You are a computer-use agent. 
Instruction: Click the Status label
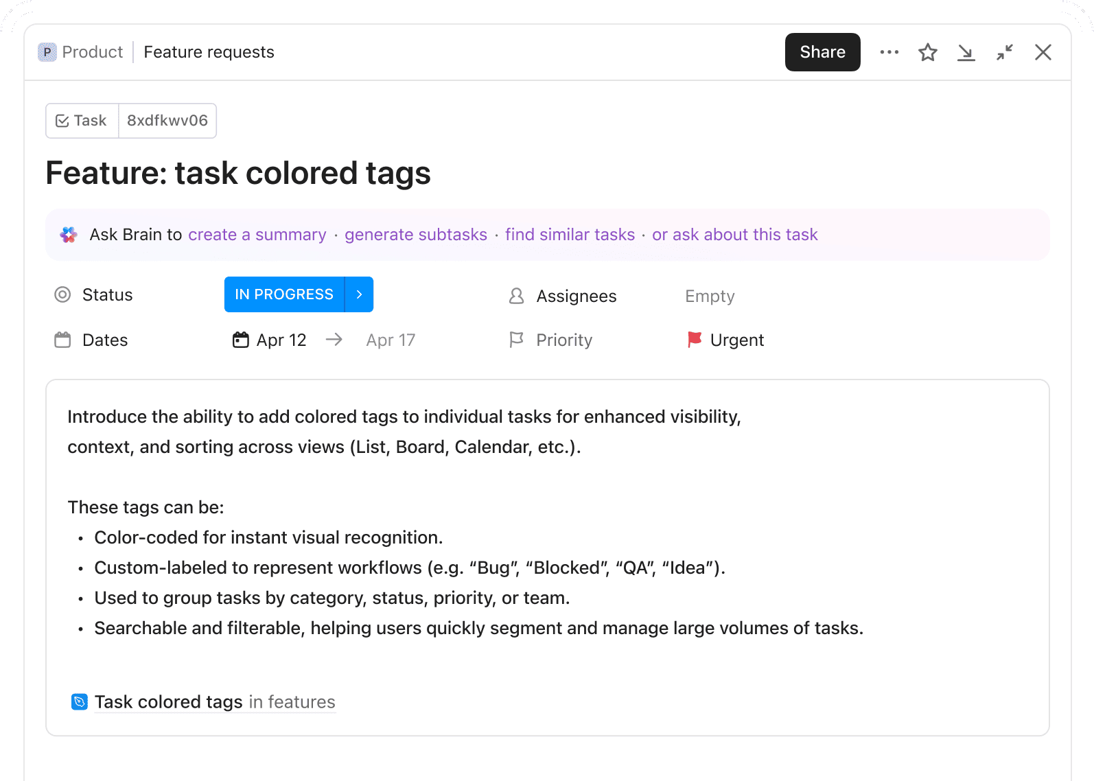tap(108, 294)
